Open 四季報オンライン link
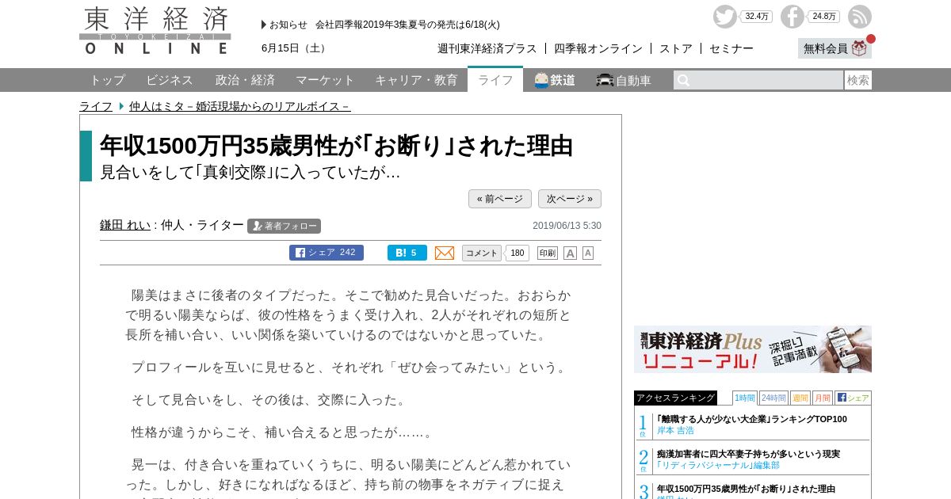Image resolution: width=951 pixels, height=499 pixels. (598, 48)
